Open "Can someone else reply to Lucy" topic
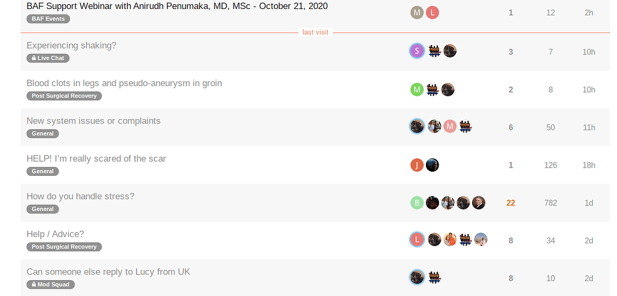617x296 pixels. click(x=108, y=272)
